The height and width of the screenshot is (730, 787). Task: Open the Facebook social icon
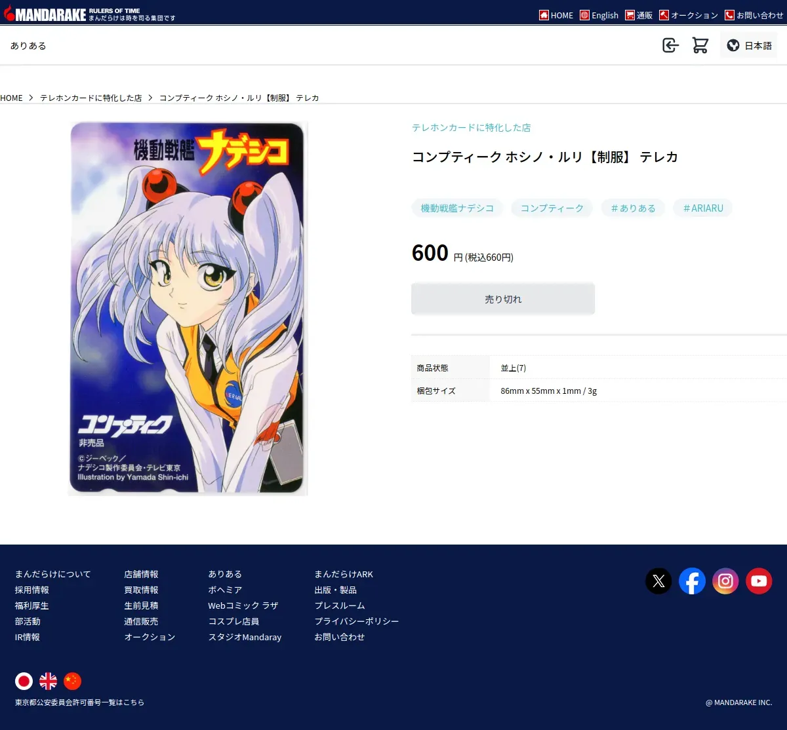[692, 581]
